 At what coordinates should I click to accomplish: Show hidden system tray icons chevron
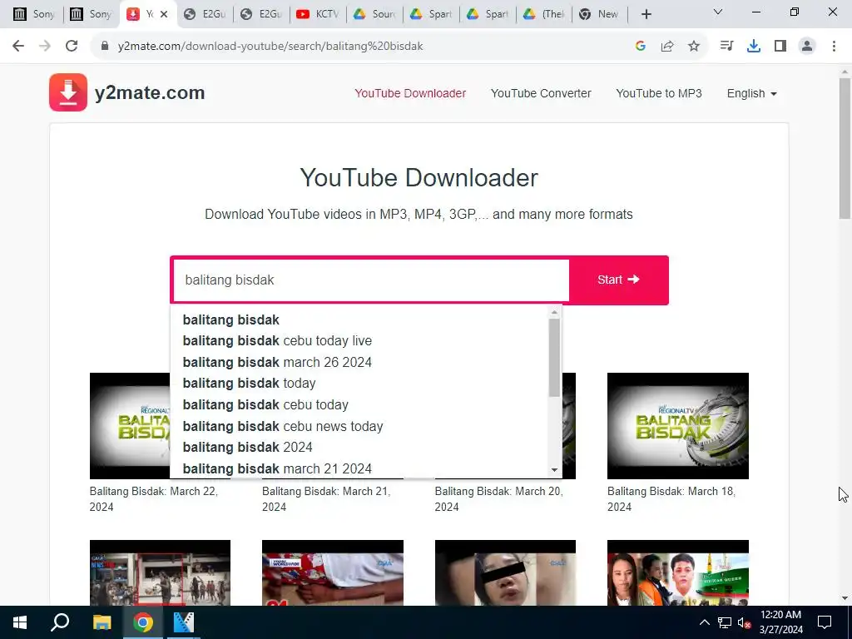[704, 622]
